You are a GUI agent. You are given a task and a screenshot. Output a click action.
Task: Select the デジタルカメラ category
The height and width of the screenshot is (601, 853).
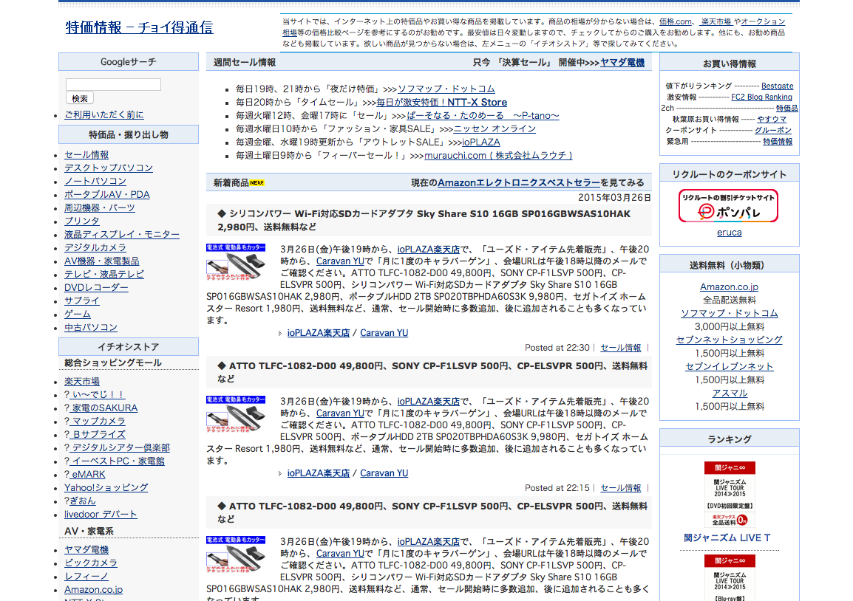click(95, 247)
